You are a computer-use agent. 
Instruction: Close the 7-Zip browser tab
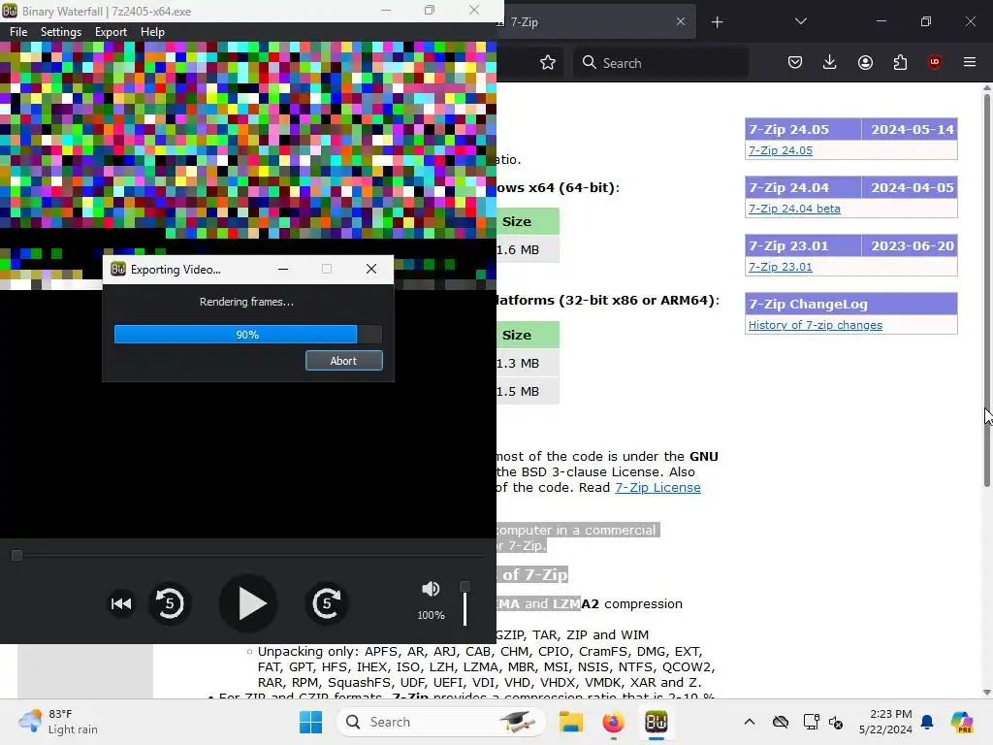click(x=681, y=21)
